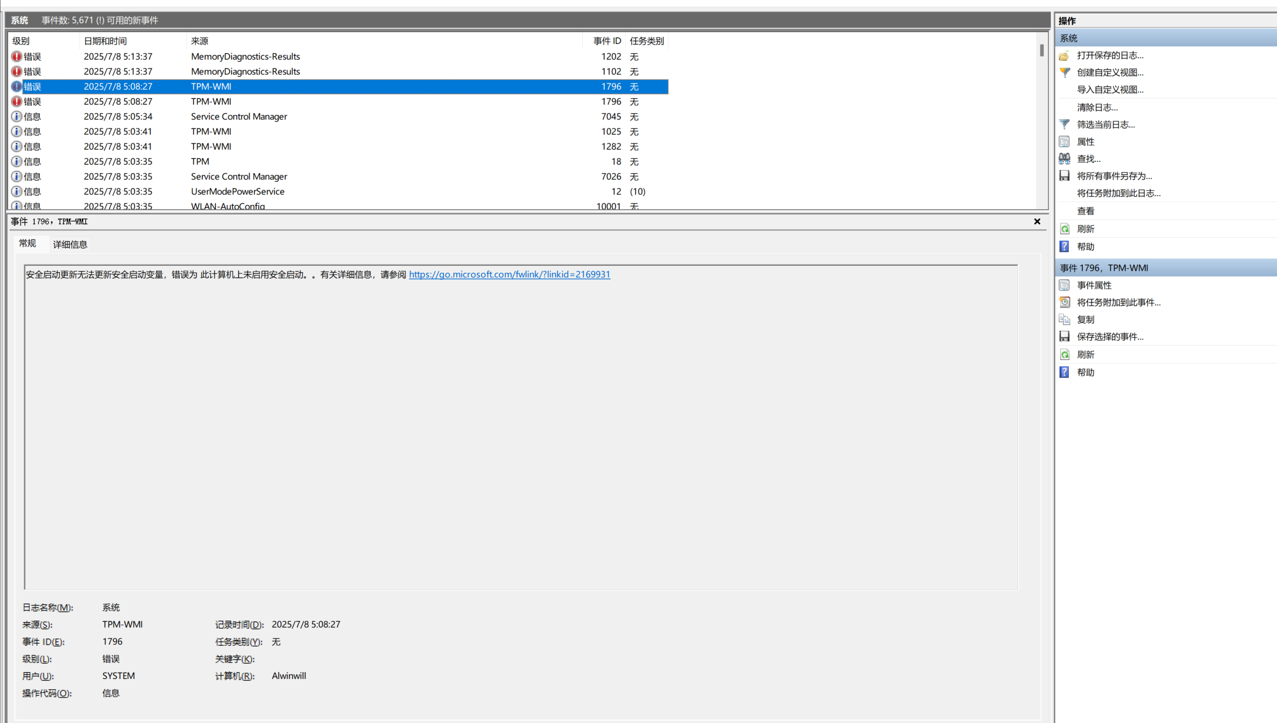Select the unselected TPM-WMI 1796 error row
This screenshot has height=723, width=1277.
coord(339,102)
